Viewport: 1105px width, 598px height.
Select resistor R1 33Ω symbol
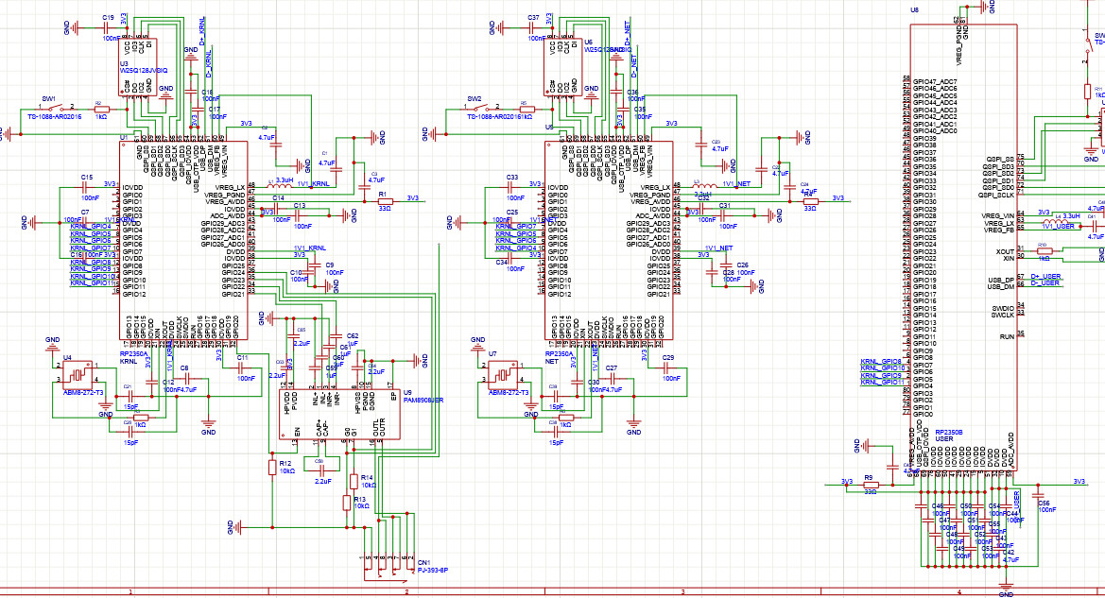[x=384, y=201]
